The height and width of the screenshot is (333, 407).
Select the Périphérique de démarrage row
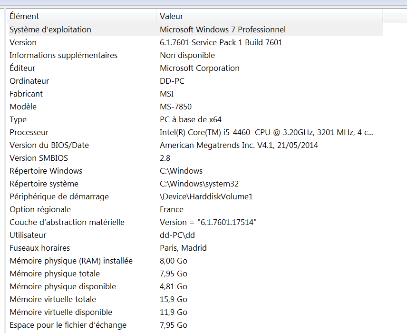pos(59,196)
